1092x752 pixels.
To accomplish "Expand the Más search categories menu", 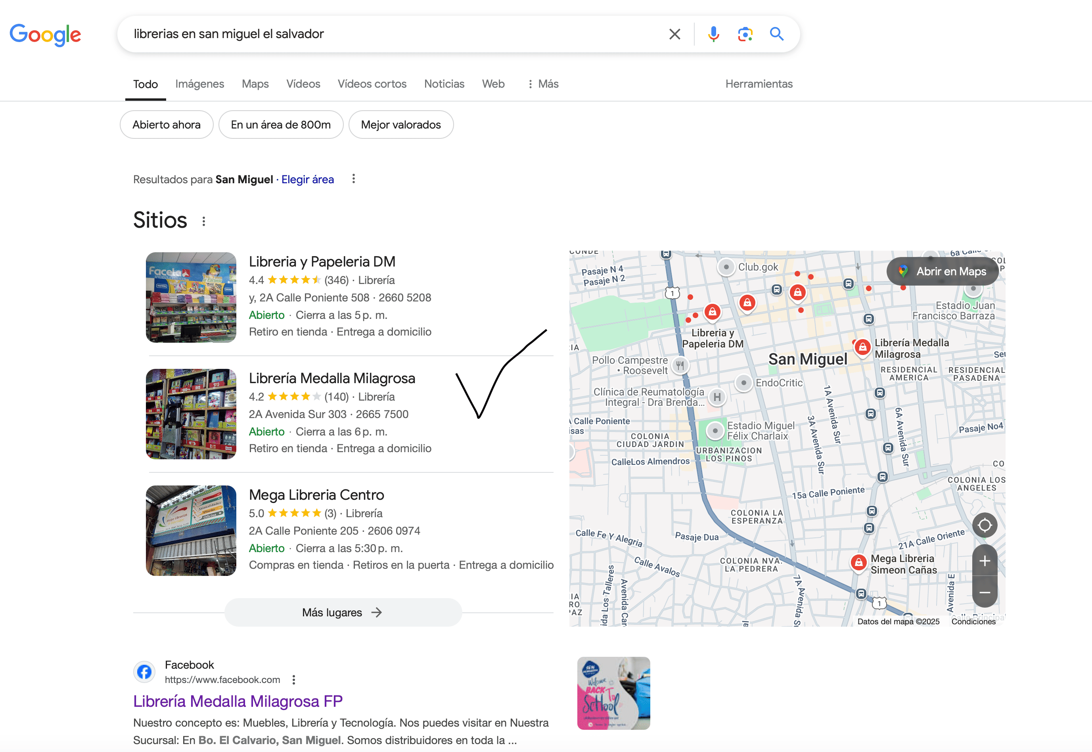I will click(x=543, y=84).
